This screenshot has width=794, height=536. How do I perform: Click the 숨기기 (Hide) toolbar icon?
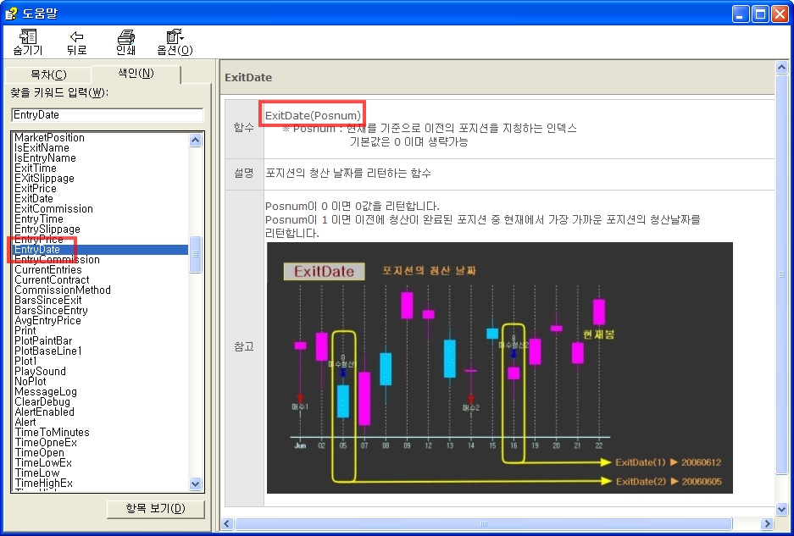[x=28, y=37]
